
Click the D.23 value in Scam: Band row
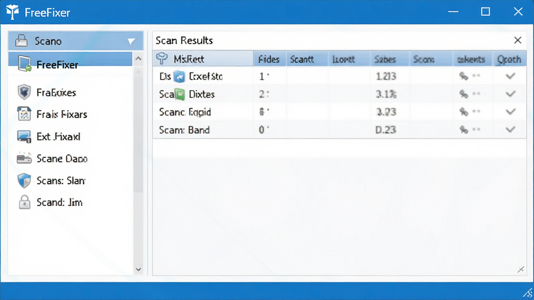[385, 130]
